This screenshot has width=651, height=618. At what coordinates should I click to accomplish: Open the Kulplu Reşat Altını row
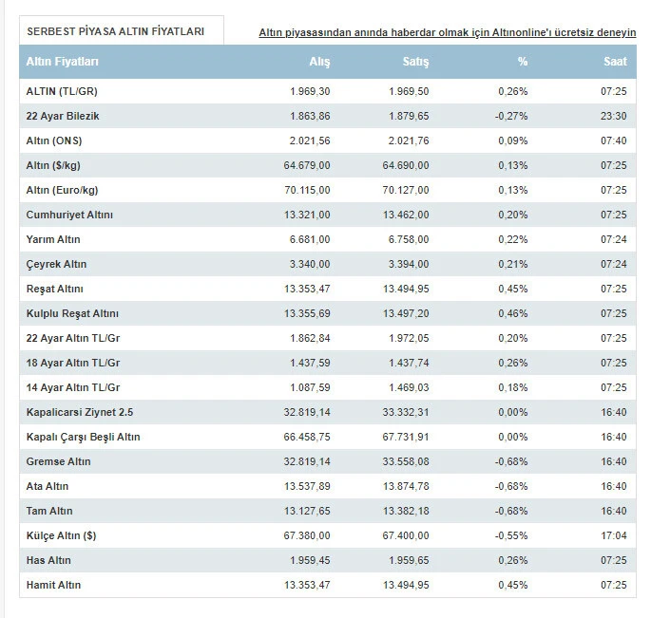point(73,313)
